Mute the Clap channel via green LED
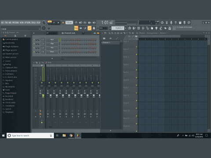This screenshot has height=158, width=211. [x=34, y=44]
